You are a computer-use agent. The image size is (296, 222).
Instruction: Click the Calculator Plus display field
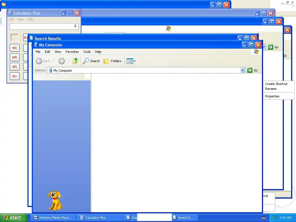pos(44,26)
